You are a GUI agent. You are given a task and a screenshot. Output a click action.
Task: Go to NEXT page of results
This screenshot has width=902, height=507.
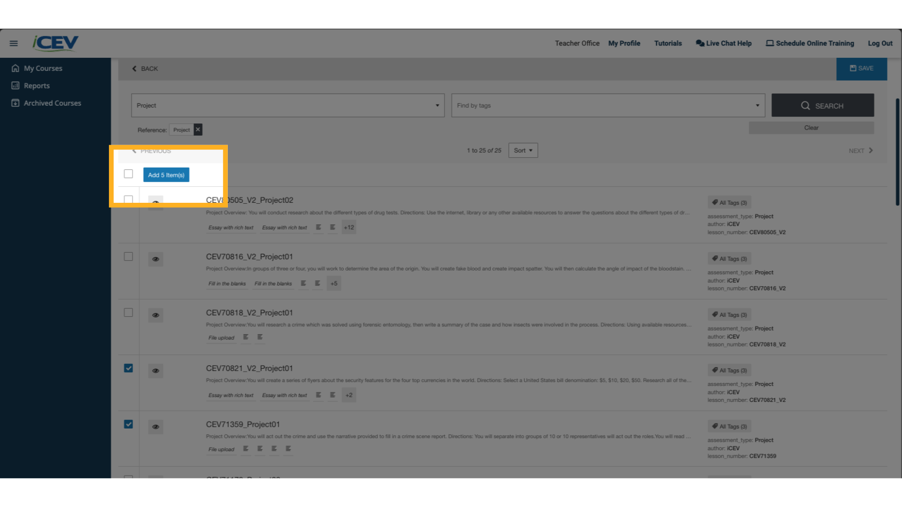tap(861, 151)
